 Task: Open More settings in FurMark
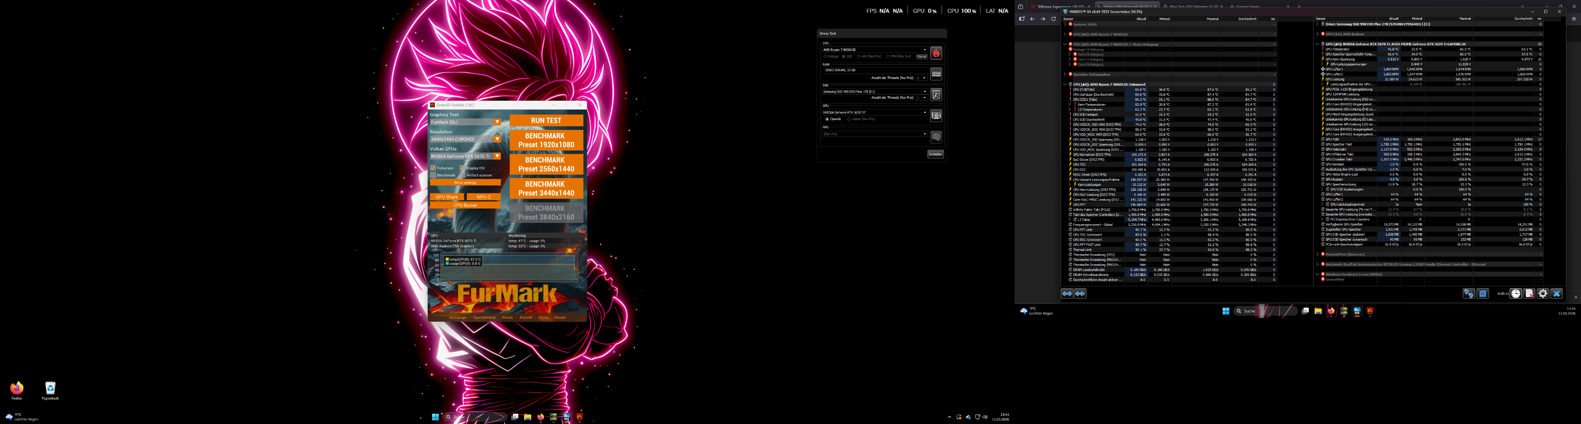pyautogui.click(x=465, y=183)
